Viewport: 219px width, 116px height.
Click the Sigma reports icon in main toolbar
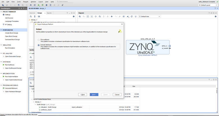50,5
